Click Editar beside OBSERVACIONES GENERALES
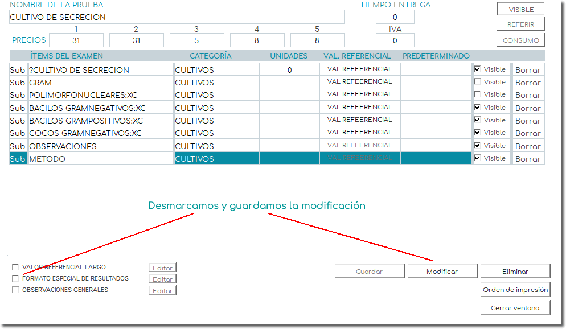 point(162,291)
